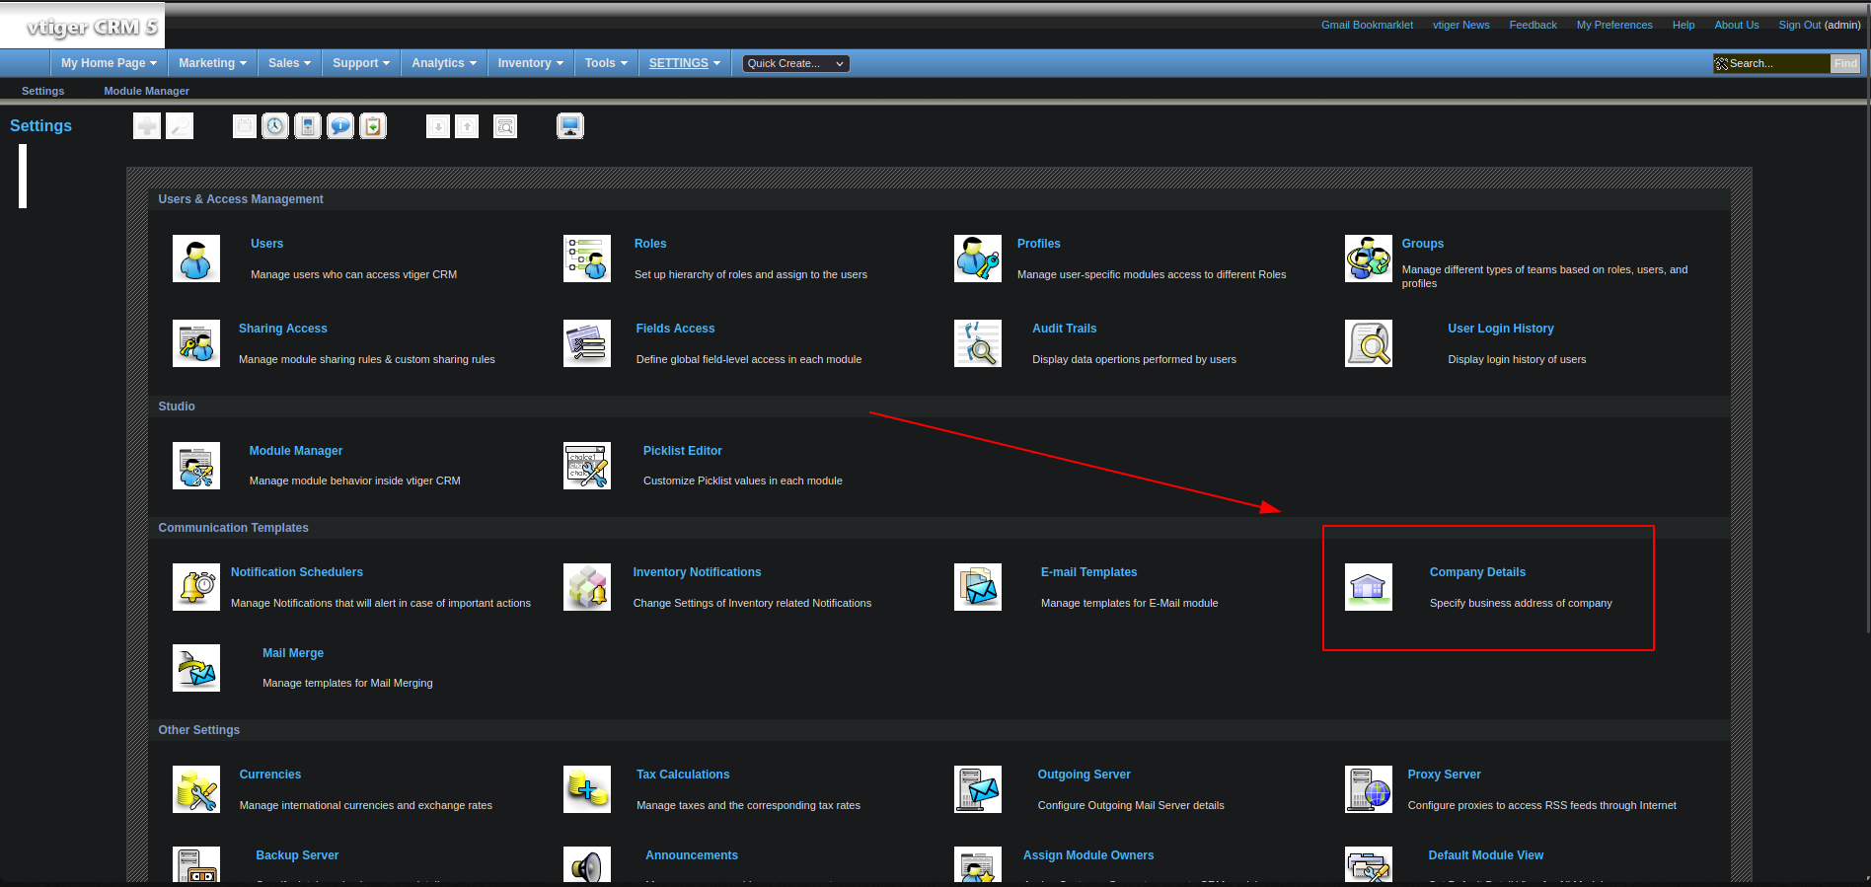
Task: Expand the Support menu
Action: click(x=361, y=63)
